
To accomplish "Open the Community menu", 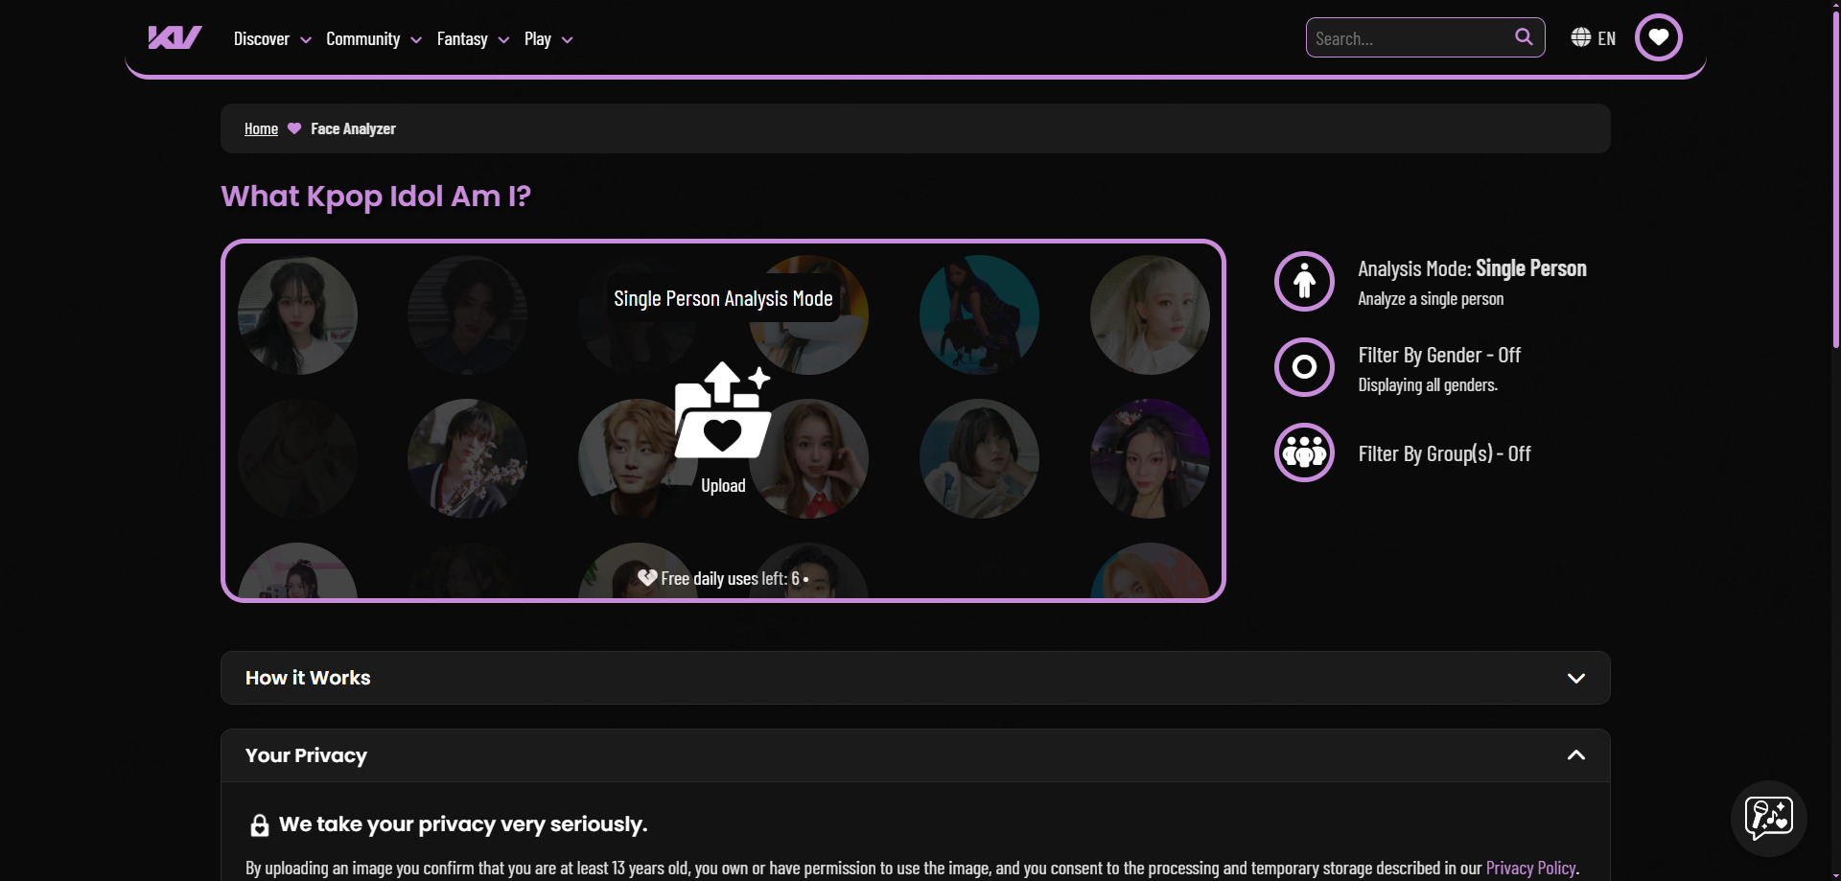I will 373,39.
